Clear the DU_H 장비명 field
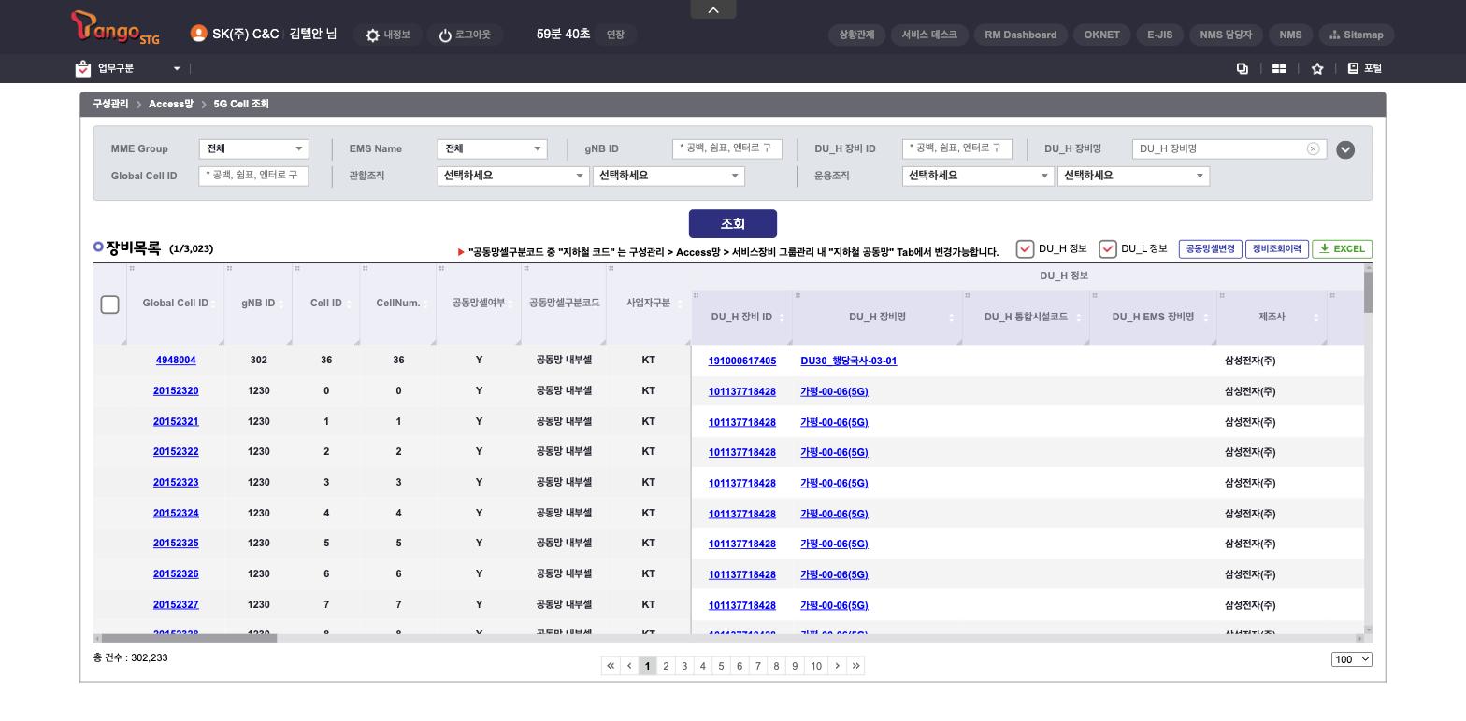 click(1313, 148)
